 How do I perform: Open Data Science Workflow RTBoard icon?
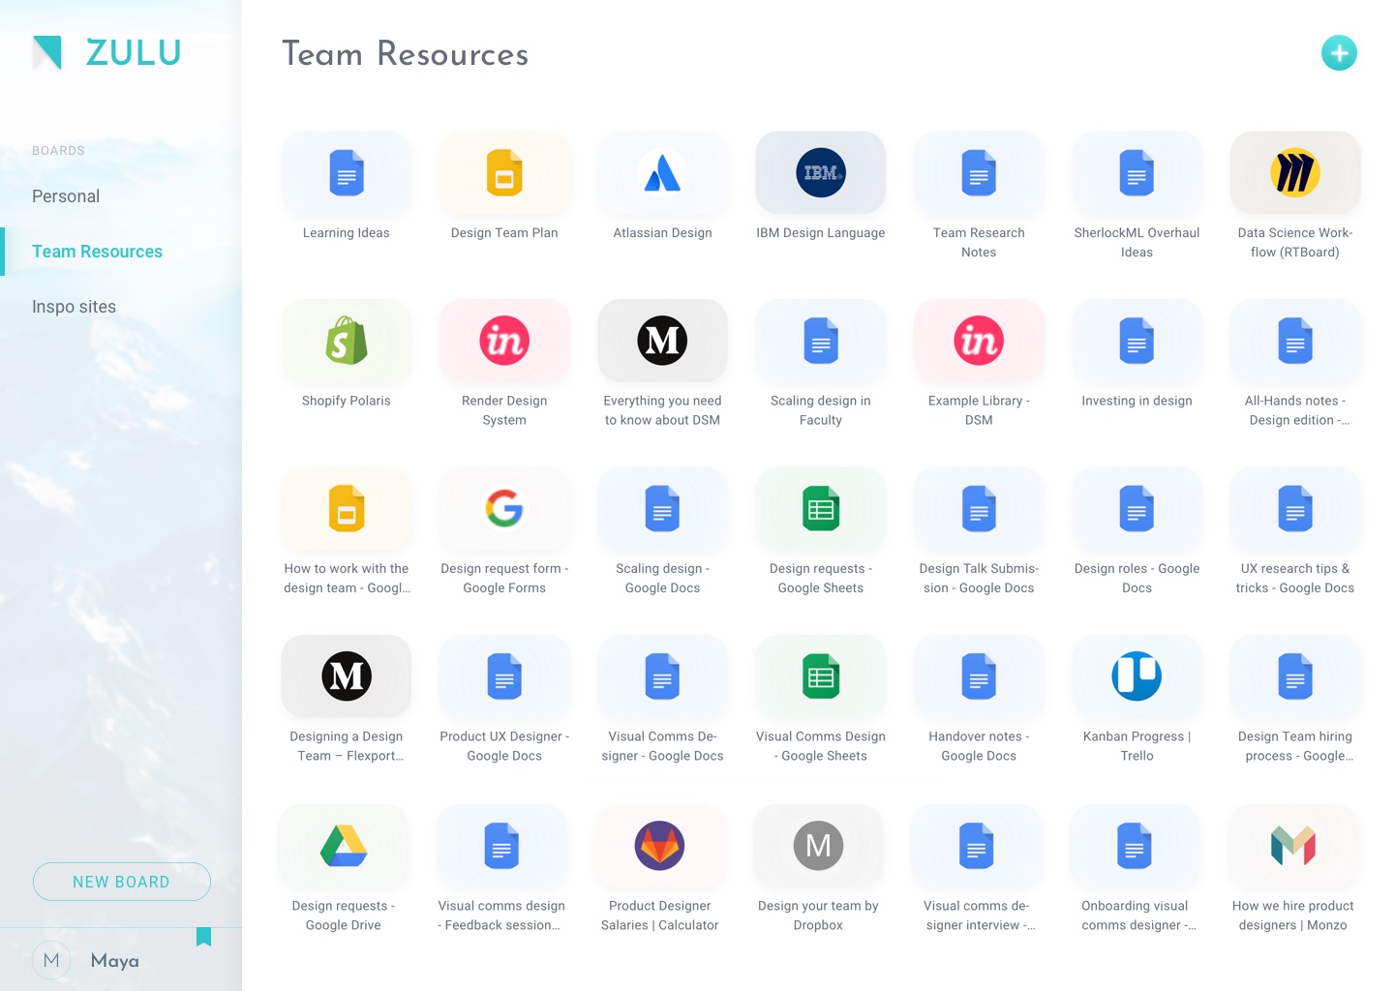[1294, 173]
